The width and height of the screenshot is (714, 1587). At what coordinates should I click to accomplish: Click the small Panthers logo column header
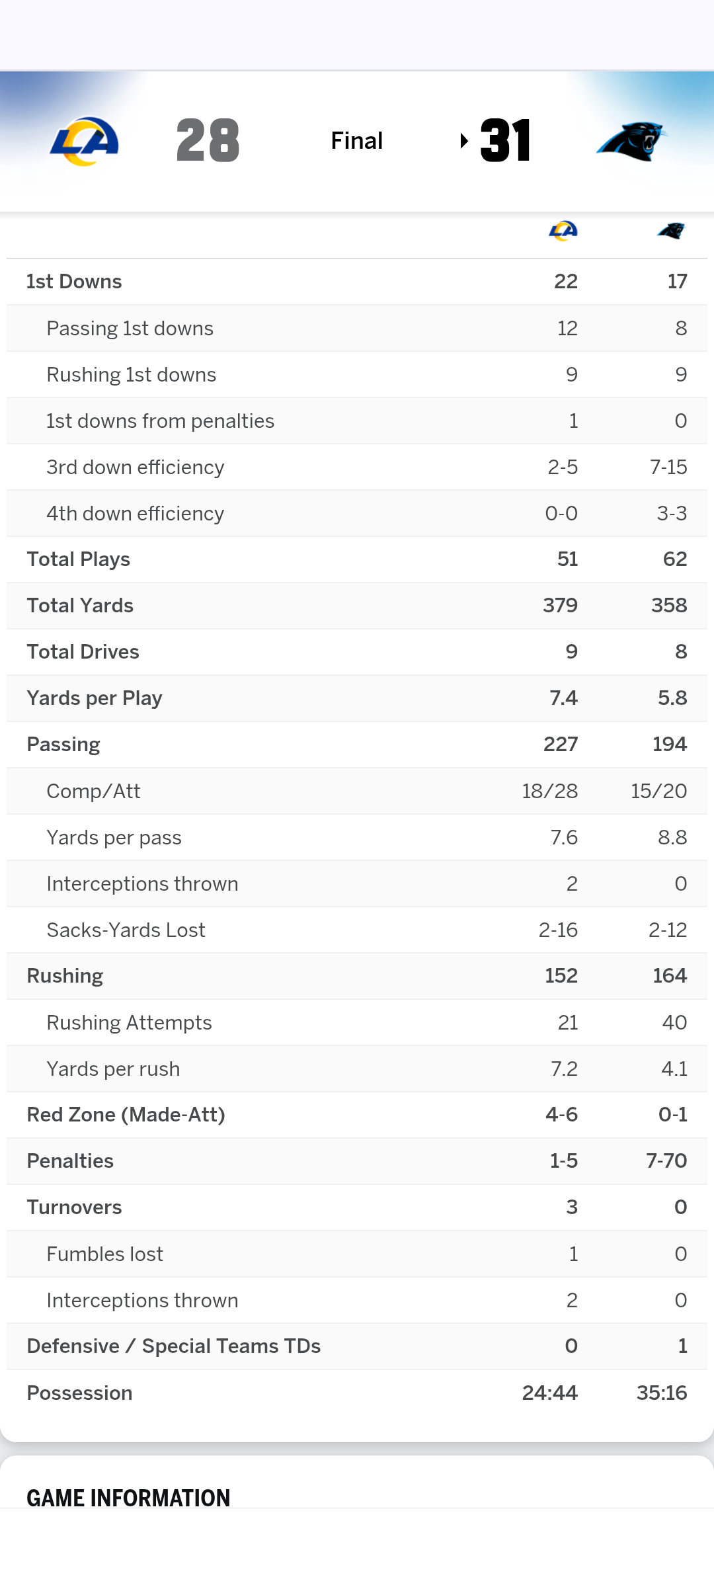coord(671,231)
